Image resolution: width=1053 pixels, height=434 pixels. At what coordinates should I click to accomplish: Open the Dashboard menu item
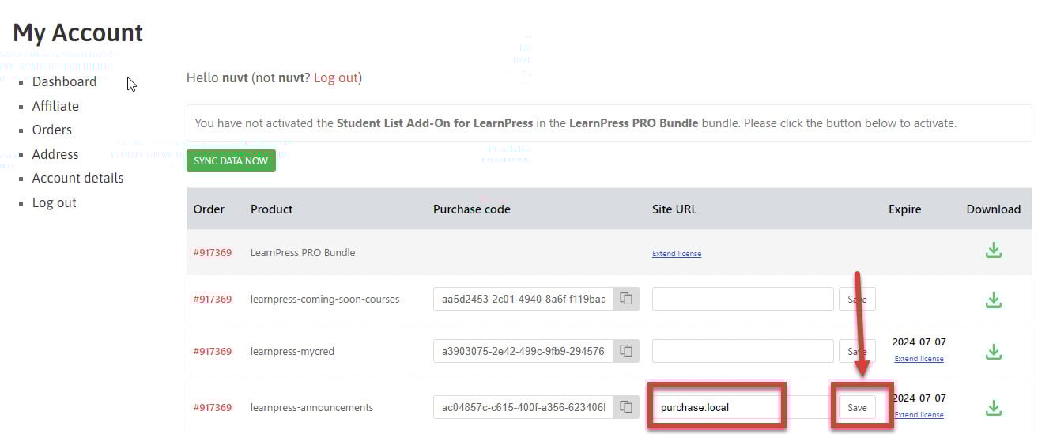[64, 81]
